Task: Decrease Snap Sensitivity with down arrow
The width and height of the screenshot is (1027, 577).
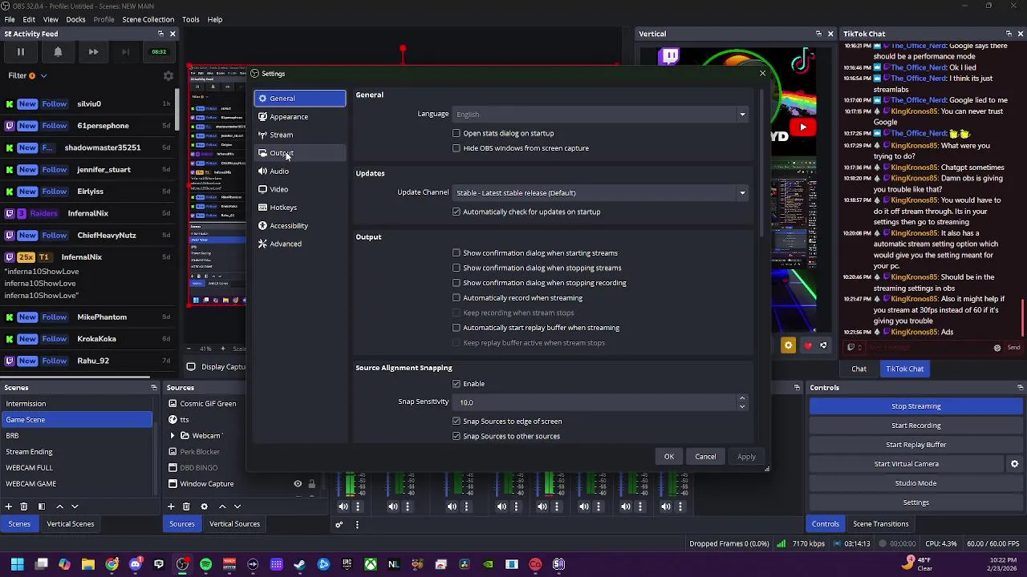Action: [742, 406]
